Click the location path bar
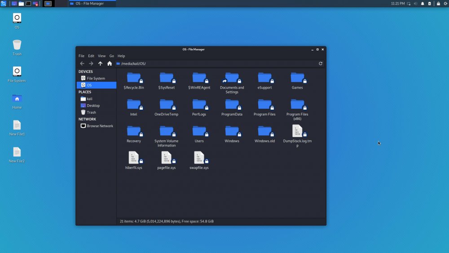This screenshot has height=253, width=449. [216, 63]
